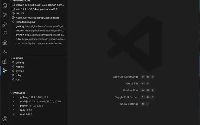Expand python versions in Packages
Image resolution: width=200 pixels, height=125 pixels.
13,106
